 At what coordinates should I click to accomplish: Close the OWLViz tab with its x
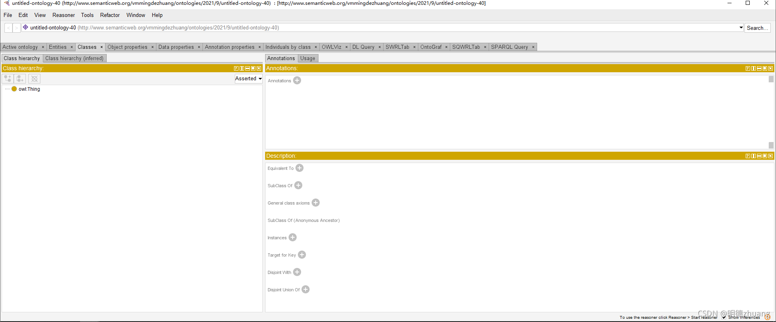346,47
